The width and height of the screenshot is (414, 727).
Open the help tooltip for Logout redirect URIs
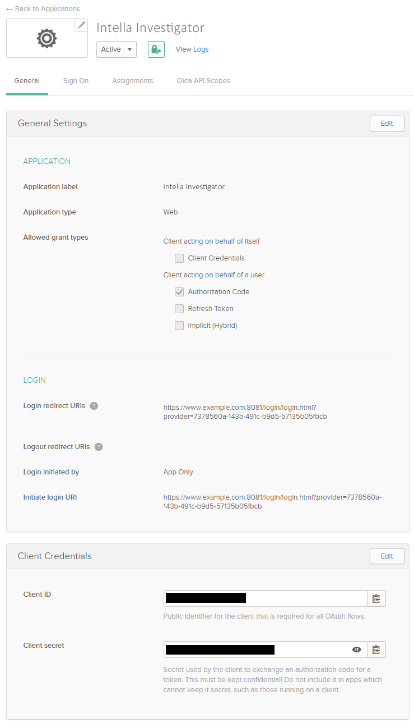pyautogui.click(x=99, y=447)
